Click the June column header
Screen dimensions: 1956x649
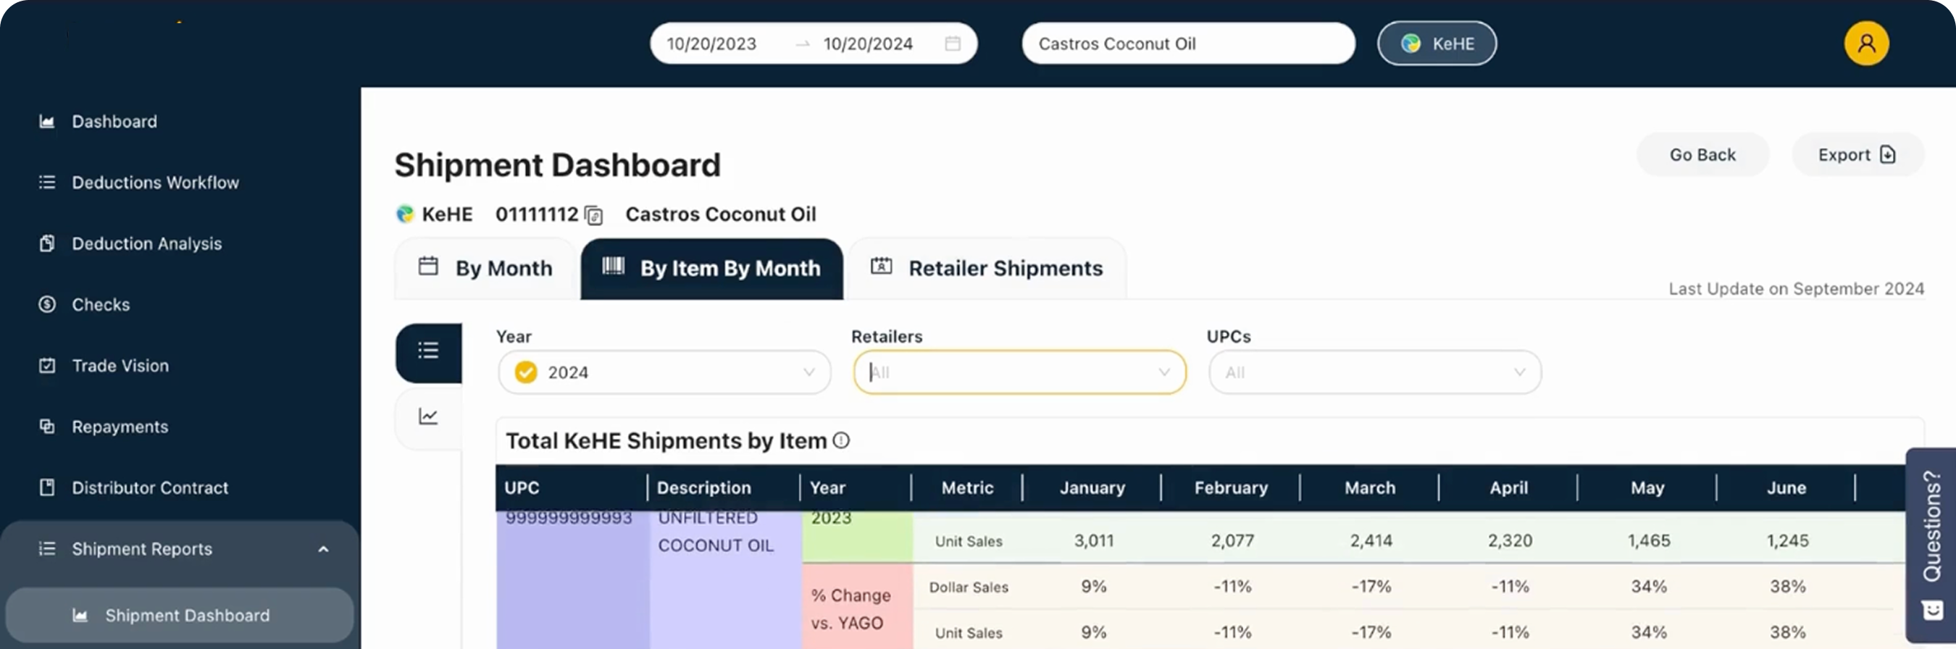[x=1786, y=487]
